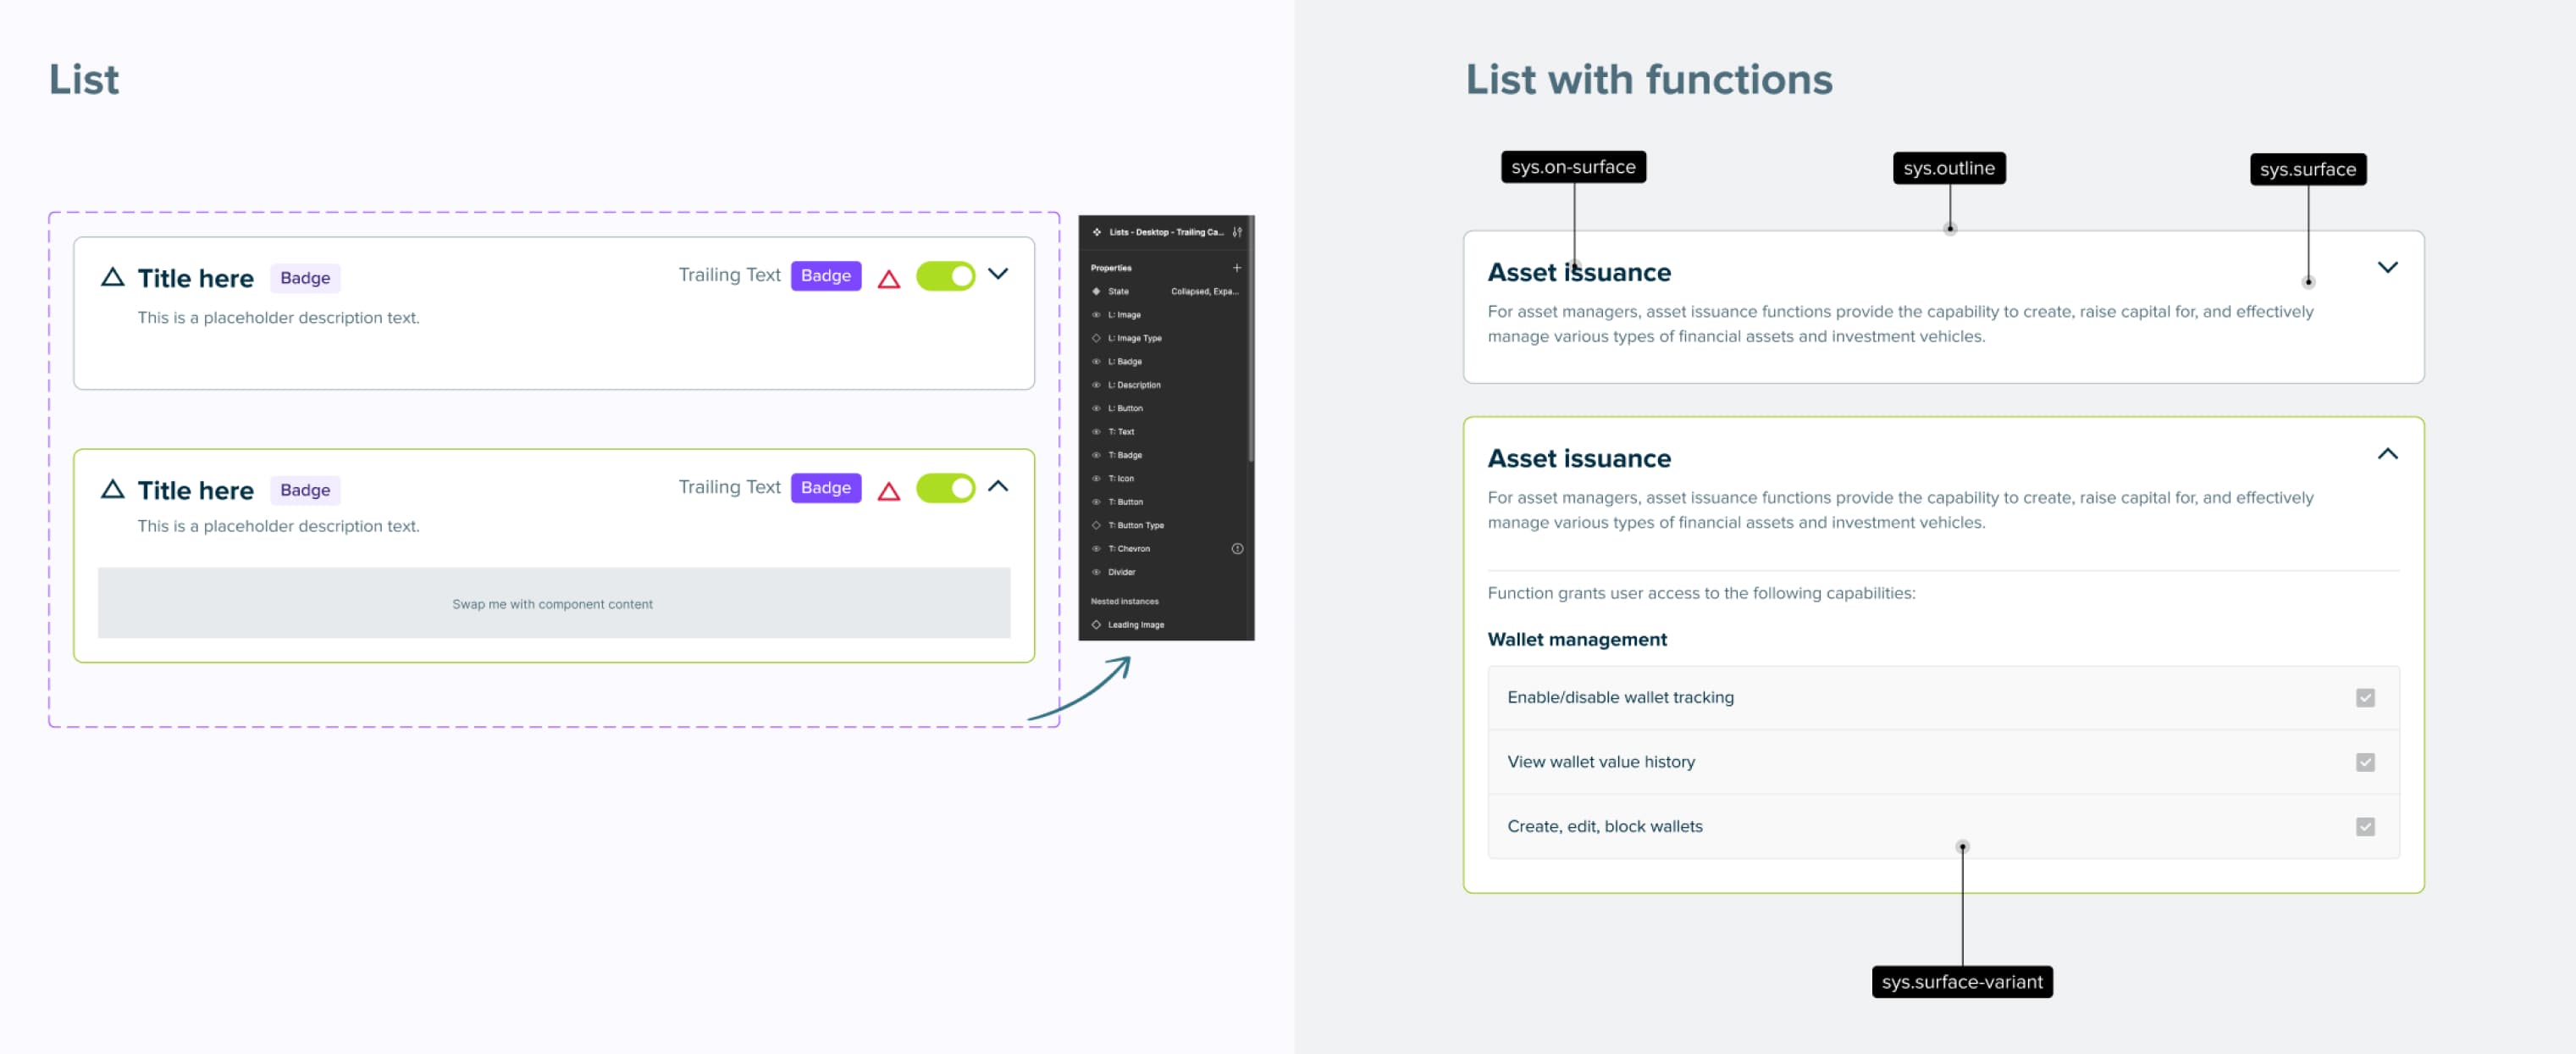Open the State value Collapsed, Expa... field
Image resolution: width=2576 pixels, height=1054 pixels.
(x=1204, y=291)
